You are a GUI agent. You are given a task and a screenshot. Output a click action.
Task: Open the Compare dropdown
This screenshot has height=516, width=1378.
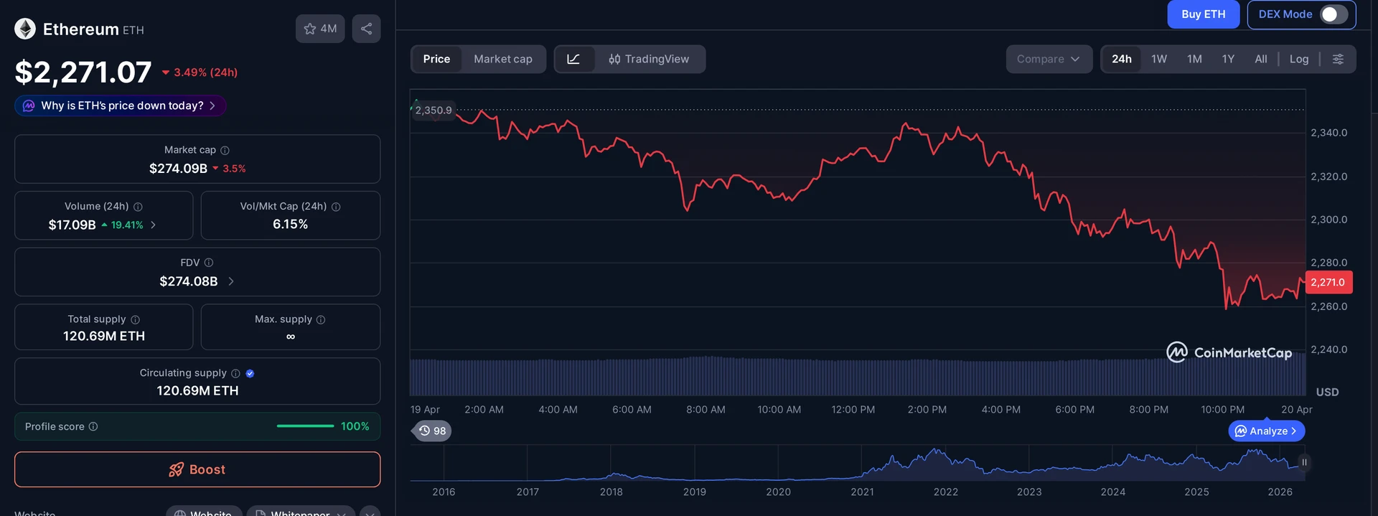click(1049, 59)
